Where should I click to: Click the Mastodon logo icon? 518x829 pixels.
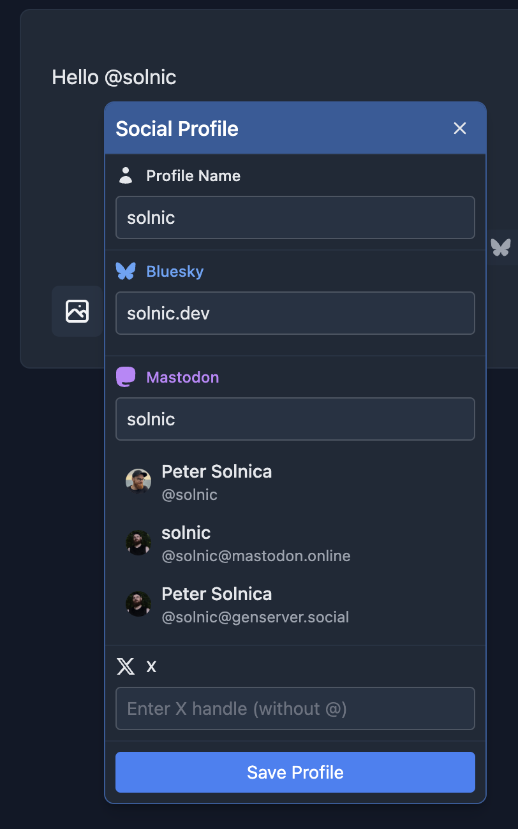pos(126,377)
